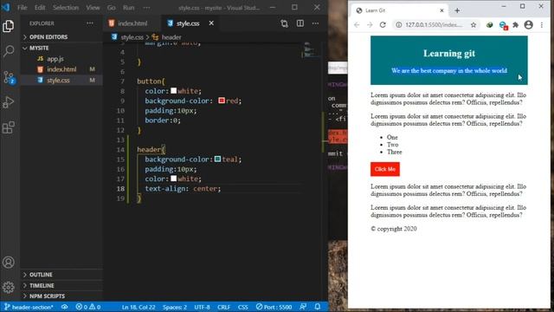This screenshot has width=554, height=312.
Task: Open the Run and Debug view
Action: click(9, 102)
